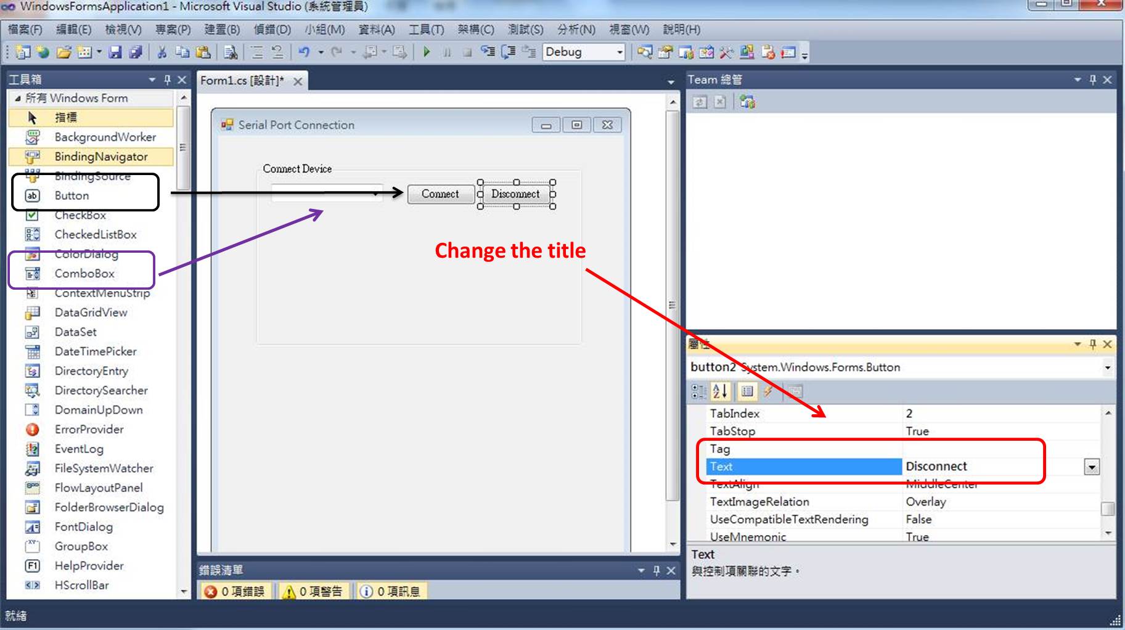Show Events lightning bolt icon
This screenshot has height=630, width=1125.
click(769, 391)
